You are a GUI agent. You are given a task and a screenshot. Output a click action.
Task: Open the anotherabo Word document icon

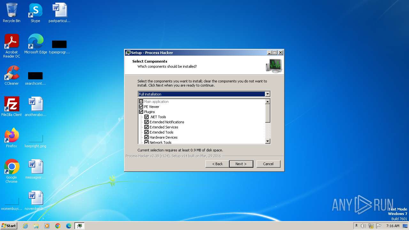(x=35, y=107)
